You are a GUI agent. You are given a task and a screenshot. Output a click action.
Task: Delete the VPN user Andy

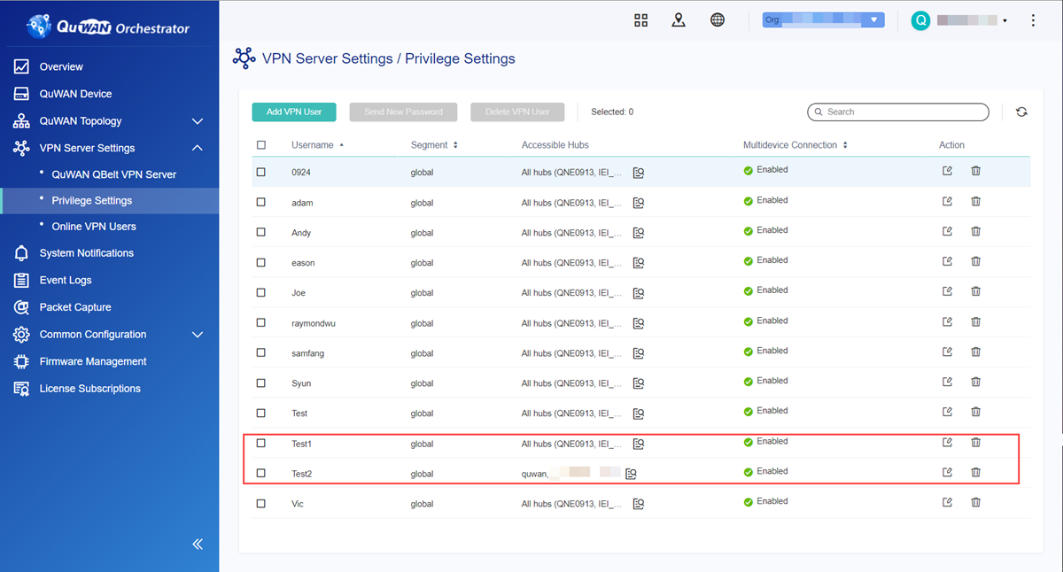click(x=975, y=231)
